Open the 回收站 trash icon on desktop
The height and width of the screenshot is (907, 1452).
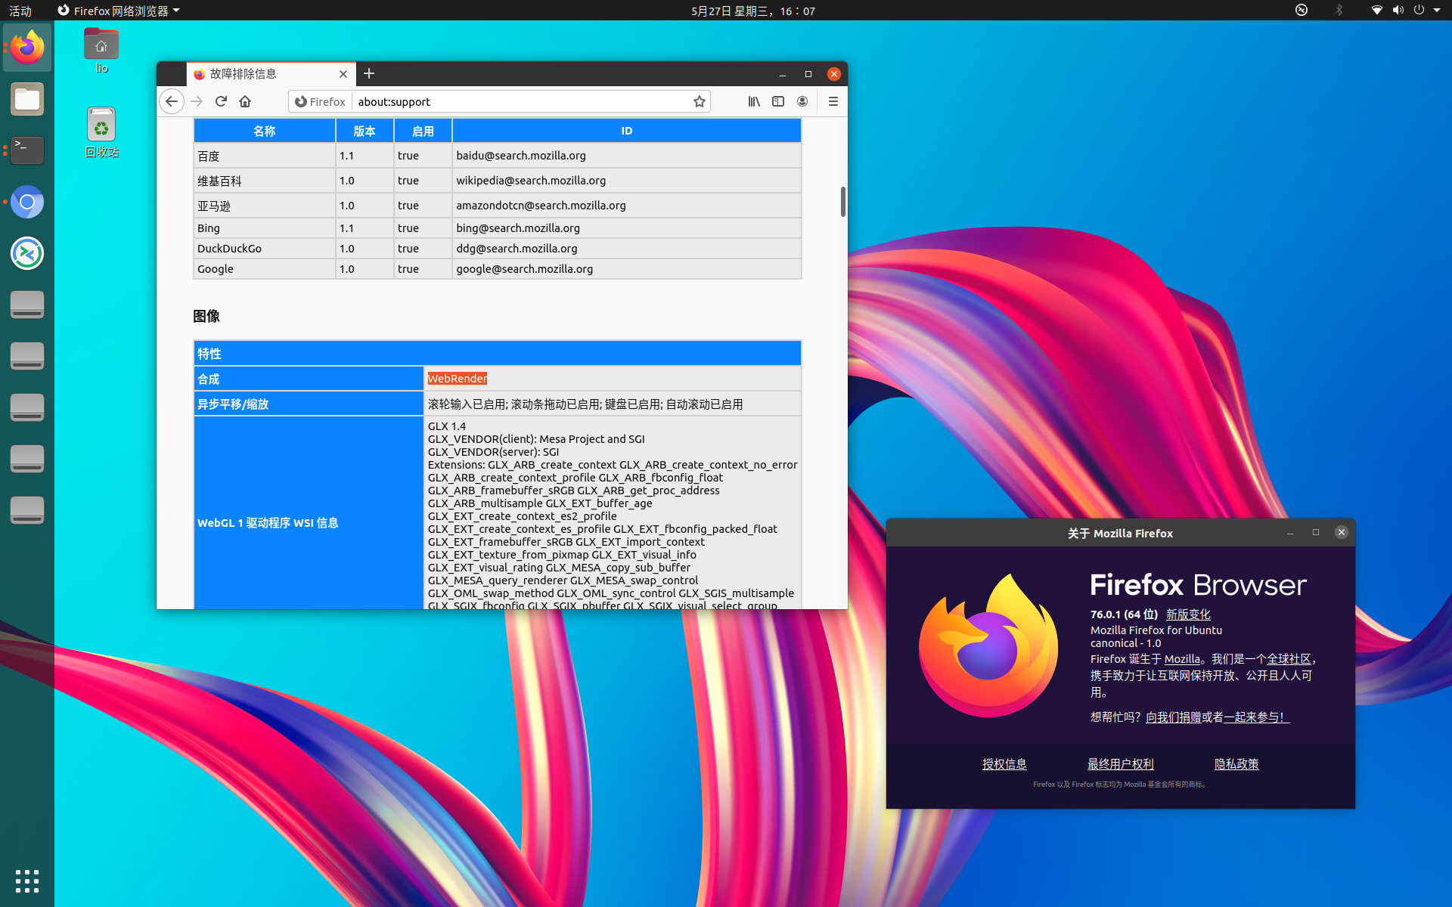tap(101, 132)
